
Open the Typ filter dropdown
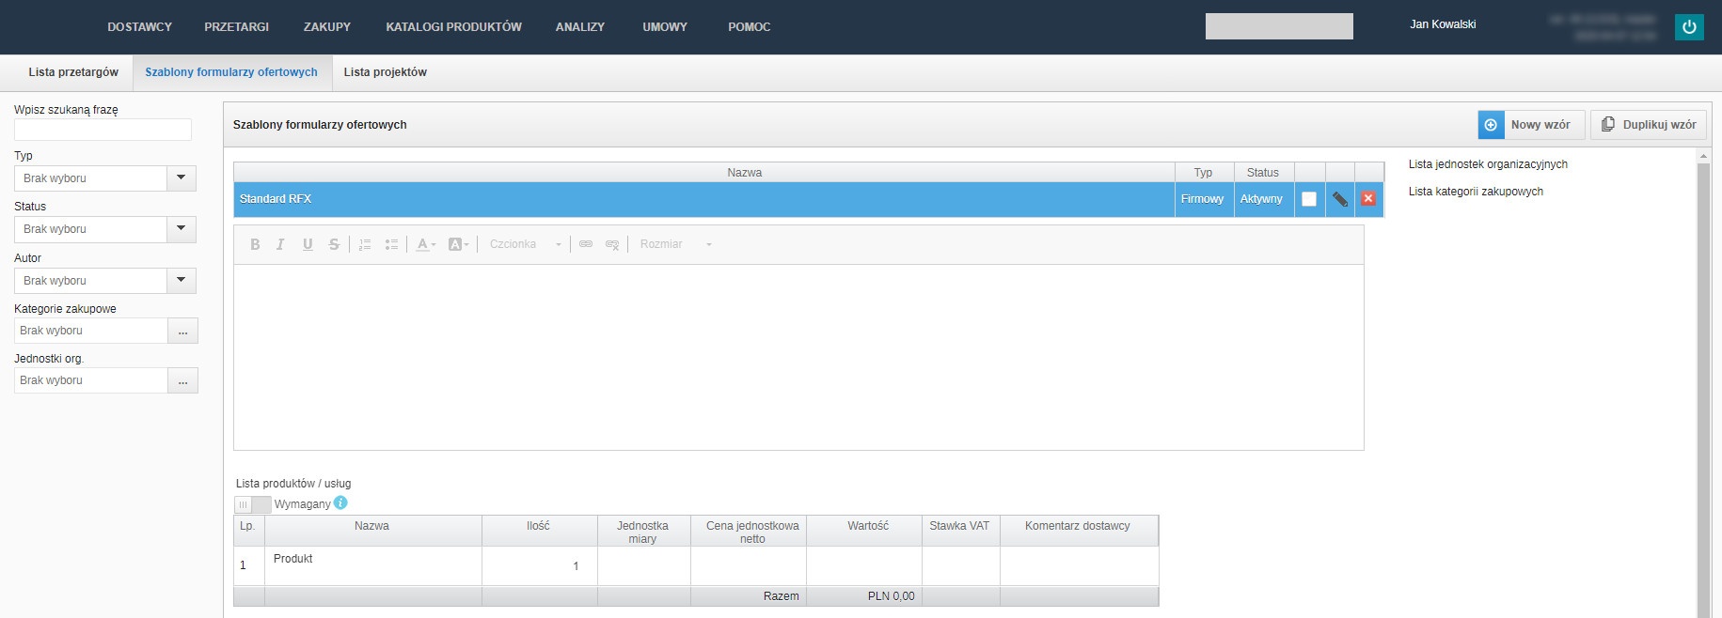tap(182, 178)
